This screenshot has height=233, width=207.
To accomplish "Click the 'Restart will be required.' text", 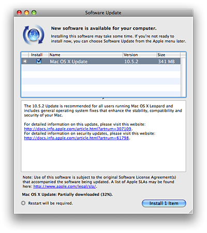I will tap(50, 203).
